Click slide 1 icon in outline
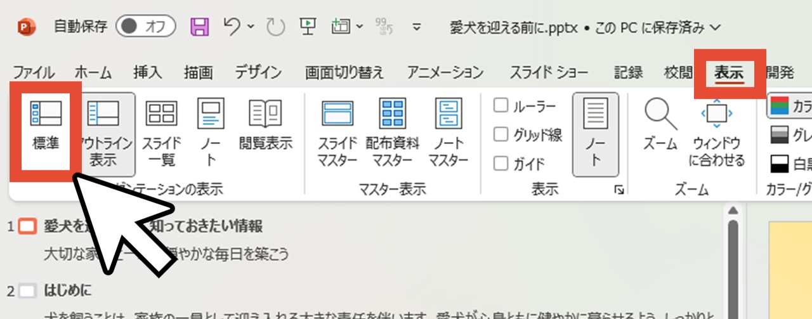Screen dimensions: 812x319 click(x=27, y=226)
